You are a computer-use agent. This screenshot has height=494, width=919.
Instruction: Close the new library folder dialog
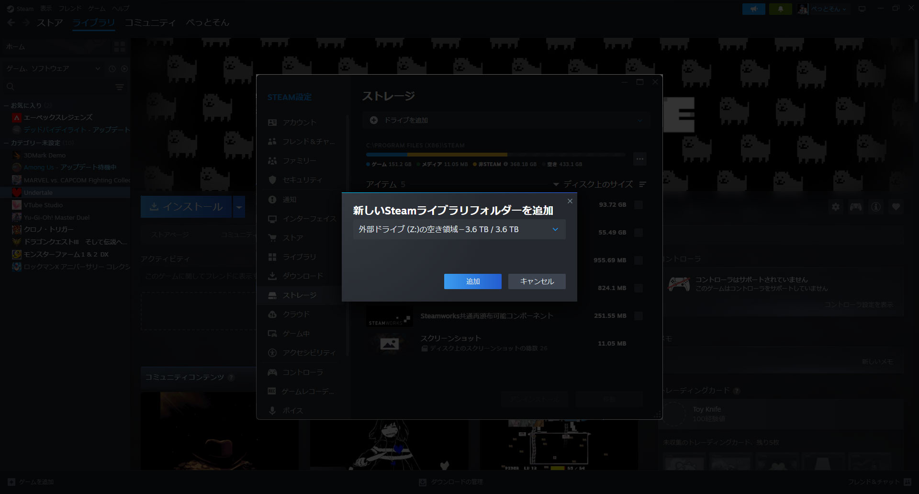tap(570, 201)
